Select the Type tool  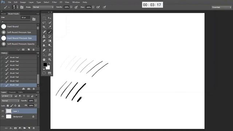pos(50,50)
